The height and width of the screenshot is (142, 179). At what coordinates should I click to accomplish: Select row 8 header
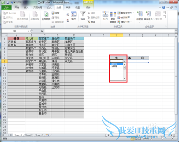4,61
